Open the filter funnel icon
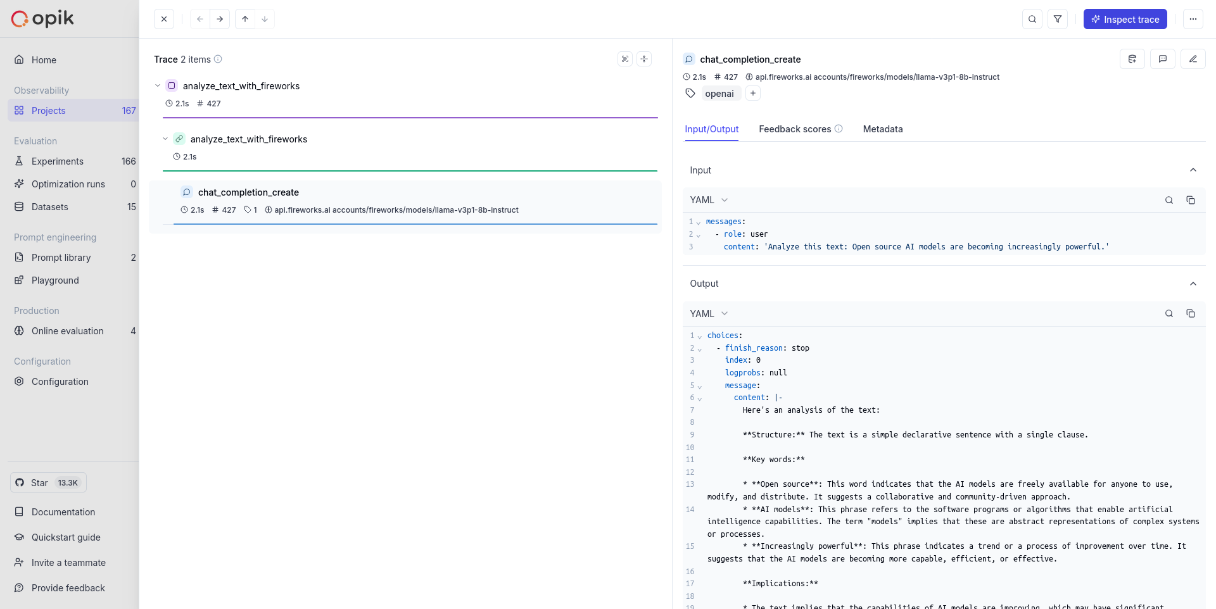The width and height of the screenshot is (1216, 609). point(1058,19)
